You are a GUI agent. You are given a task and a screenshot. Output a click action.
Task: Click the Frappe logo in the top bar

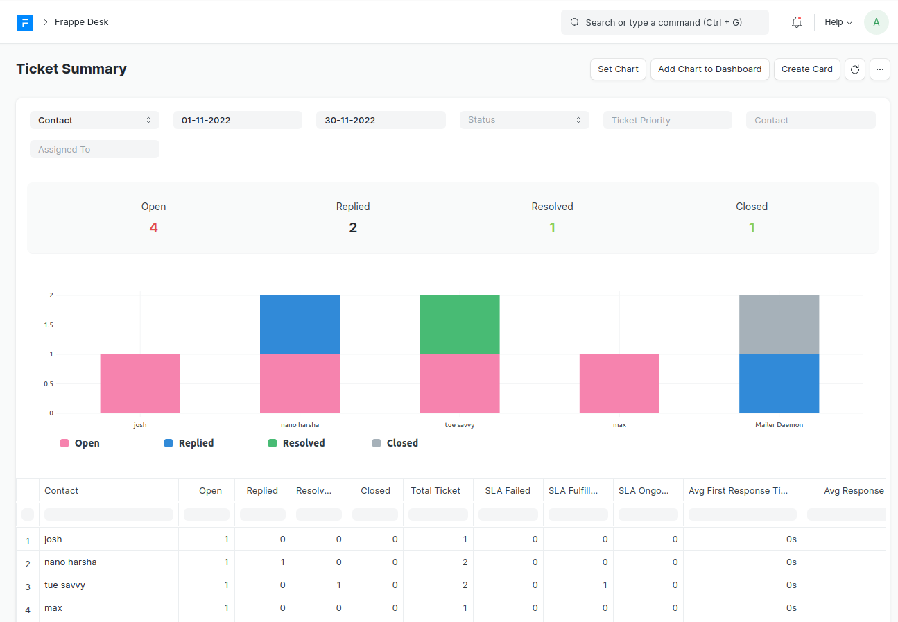click(25, 22)
